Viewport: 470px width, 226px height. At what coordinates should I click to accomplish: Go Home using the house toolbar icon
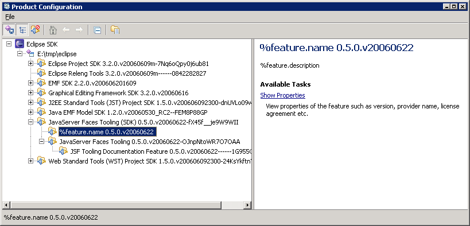tap(53, 30)
